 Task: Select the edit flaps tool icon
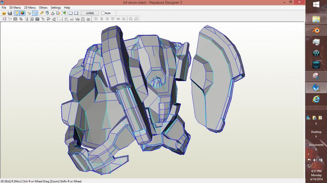pos(21,19)
